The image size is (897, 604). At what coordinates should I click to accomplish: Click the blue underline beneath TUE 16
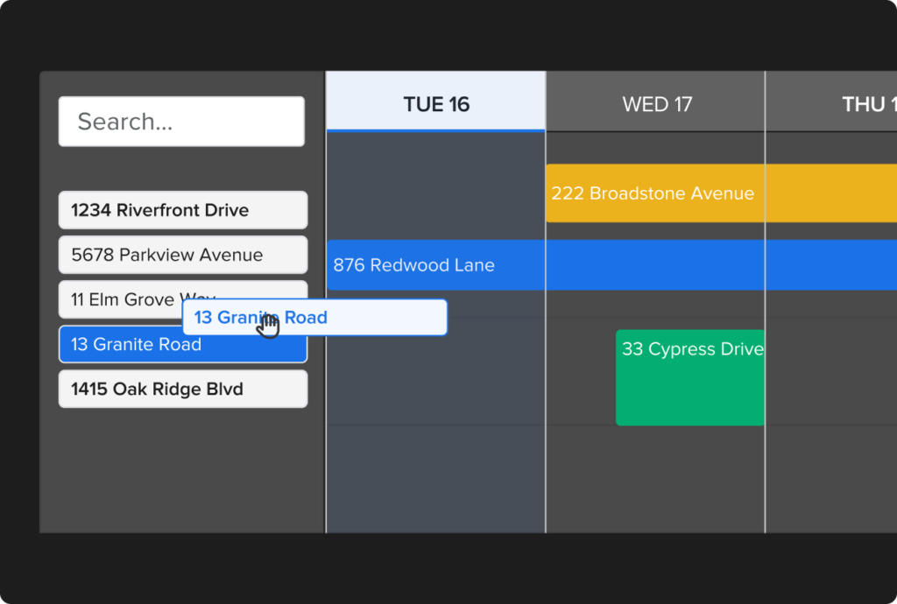(435, 130)
